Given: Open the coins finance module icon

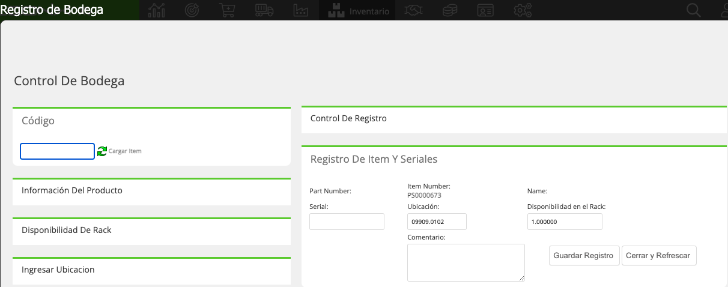Looking at the screenshot, I should pyautogui.click(x=449, y=10).
